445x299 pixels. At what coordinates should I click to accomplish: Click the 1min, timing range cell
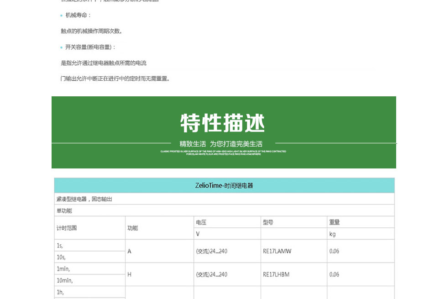(63, 269)
